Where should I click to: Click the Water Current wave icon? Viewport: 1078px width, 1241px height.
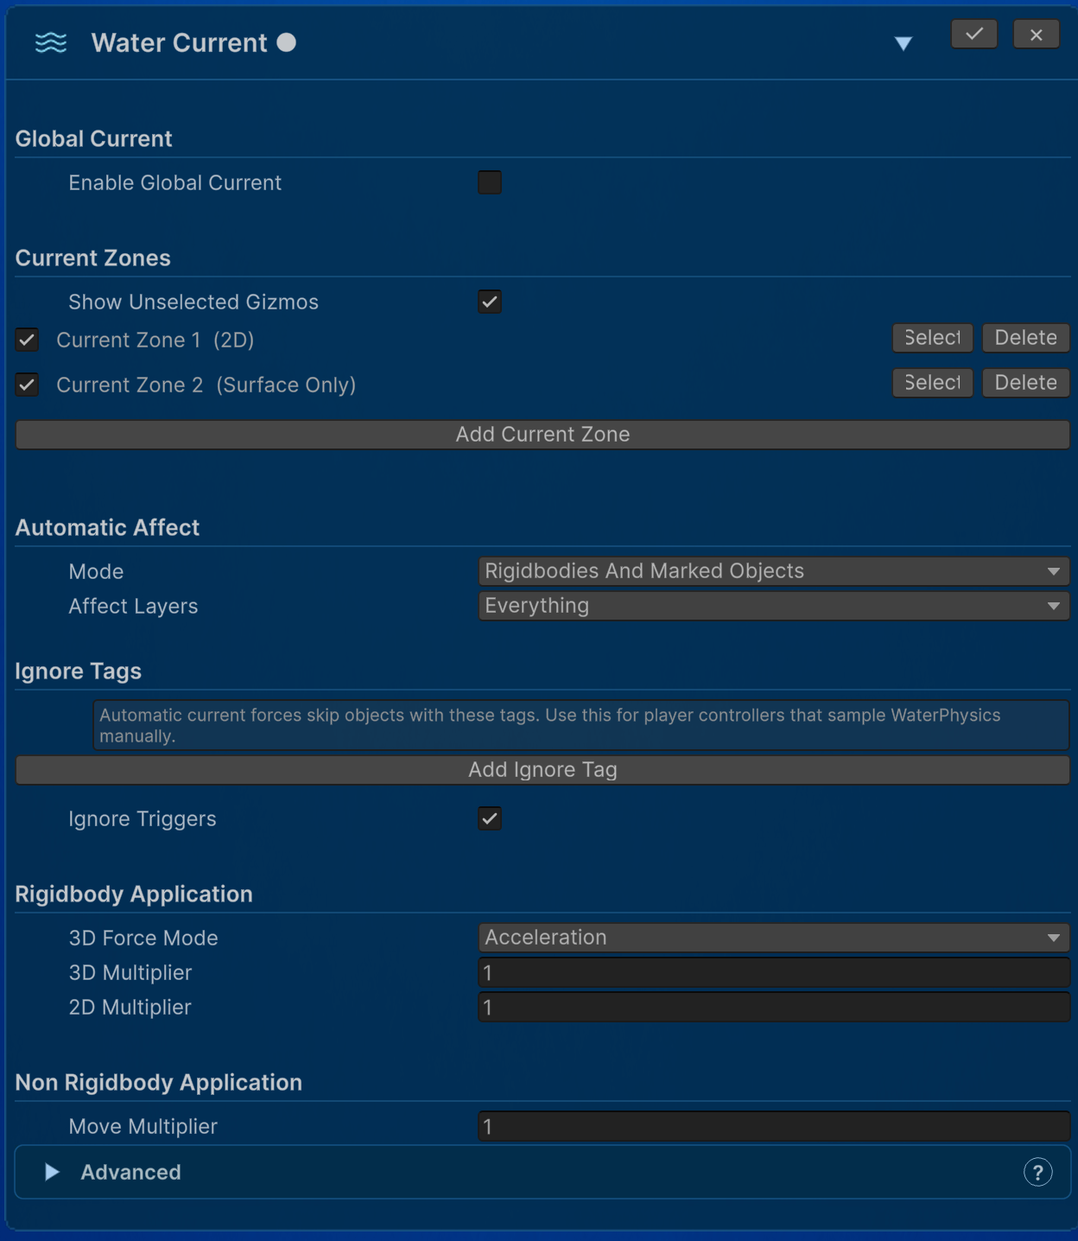click(51, 42)
